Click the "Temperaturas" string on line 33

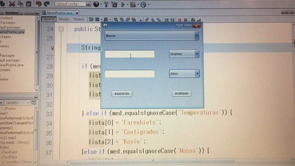200,113
